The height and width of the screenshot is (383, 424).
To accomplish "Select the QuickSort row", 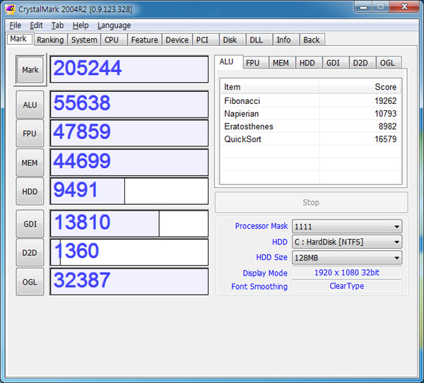I will click(x=310, y=139).
